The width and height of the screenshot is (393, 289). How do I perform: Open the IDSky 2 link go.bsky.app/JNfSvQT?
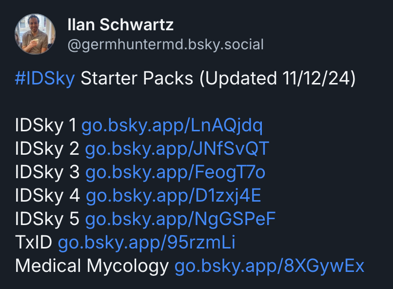coord(177,149)
